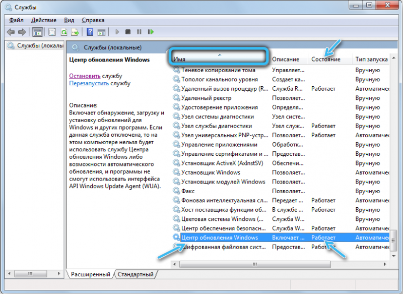Image resolution: width=403 pixels, height=294 pixels.
Task: Click the Restart service icon
Action: (151, 32)
